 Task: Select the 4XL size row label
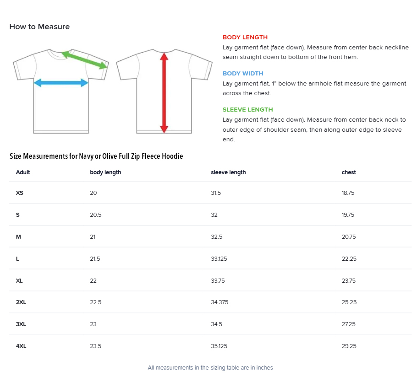pyautogui.click(x=21, y=346)
